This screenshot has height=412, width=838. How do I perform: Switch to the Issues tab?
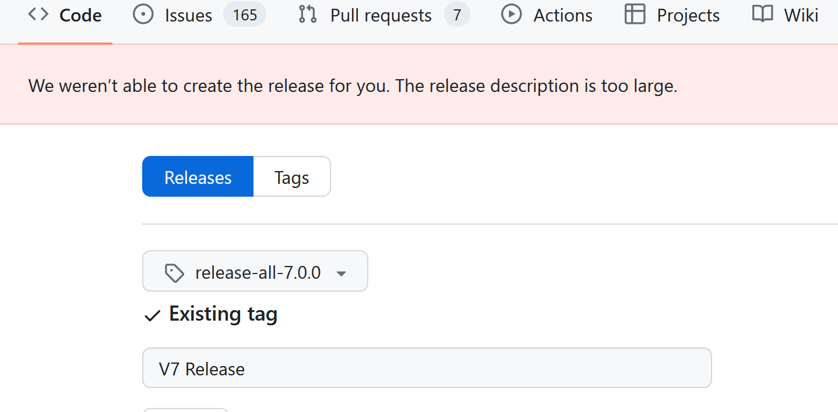[x=188, y=15]
